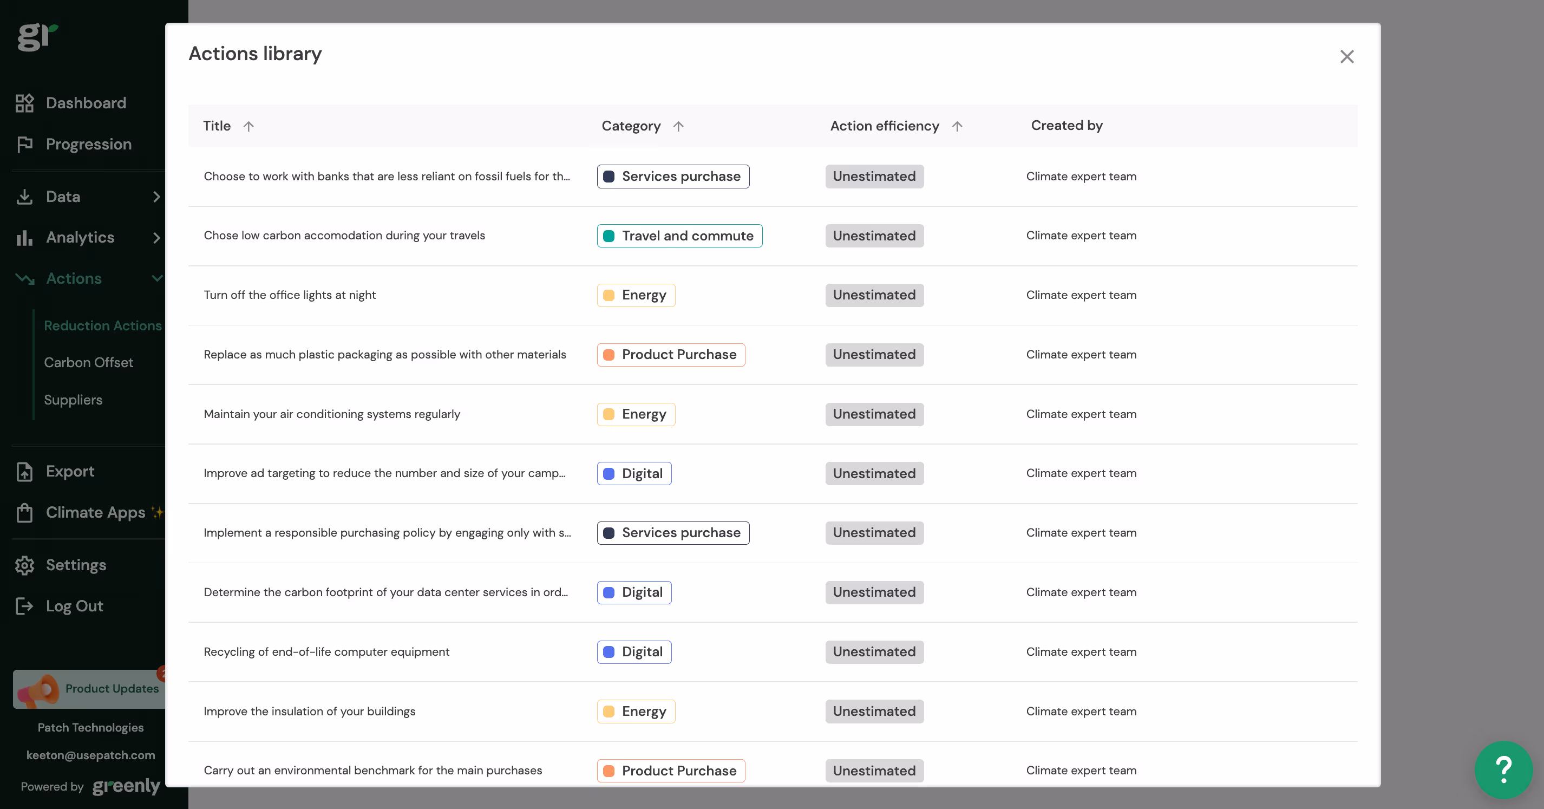This screenshot has width=1544, height=809.
Task: Open 'Maintain your air conditioning systems regularly'
Action: [x=773, y=414]
